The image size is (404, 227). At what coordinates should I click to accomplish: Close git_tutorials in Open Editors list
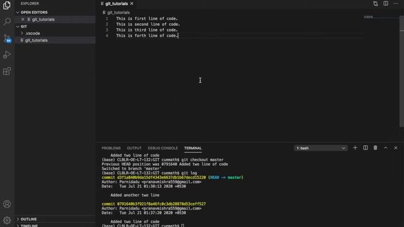click(x=23, y=20)
